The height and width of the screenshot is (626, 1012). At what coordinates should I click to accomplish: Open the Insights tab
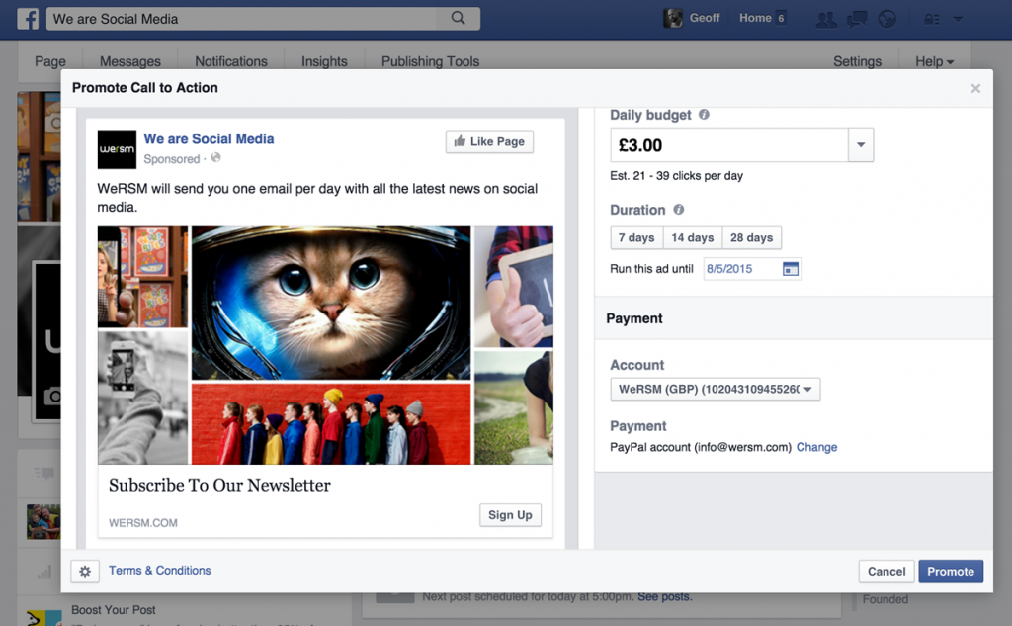click(324, 61)
